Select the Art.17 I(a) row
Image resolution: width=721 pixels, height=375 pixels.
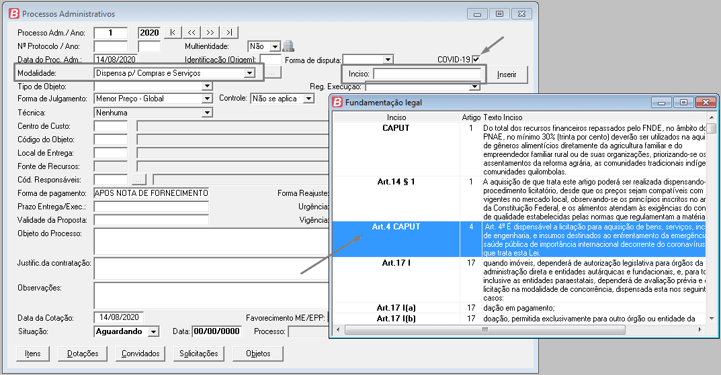pos(396,307)
